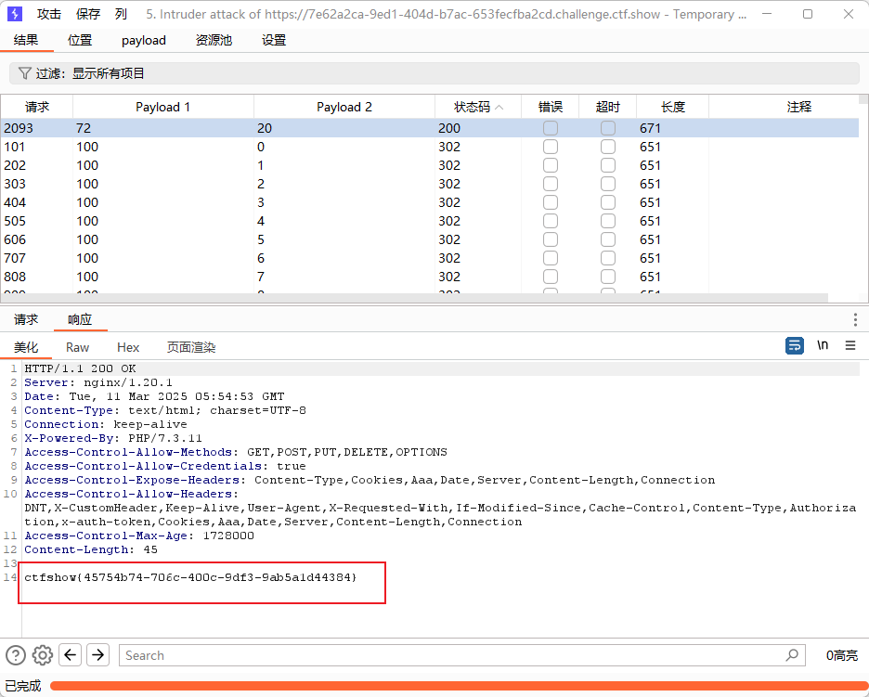Open the 攻击 menu
Screen dimensions: 869x697
click(49, 14)
